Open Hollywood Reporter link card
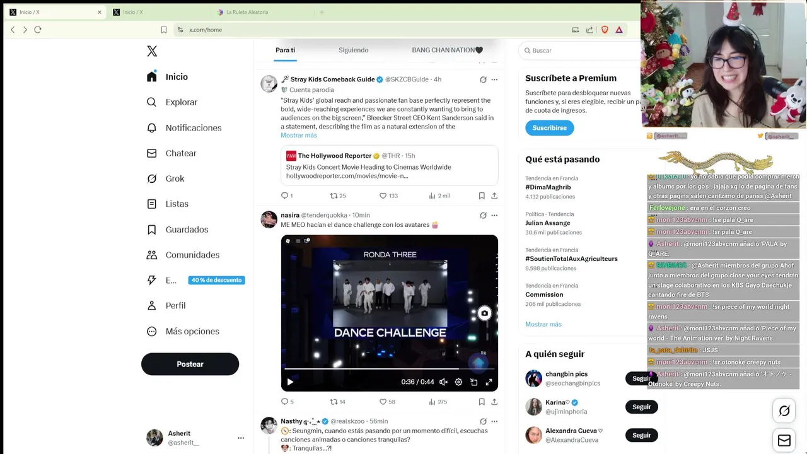Image resolution: width=807 pixels, height=454 pixels. click(x=390, y=165)
